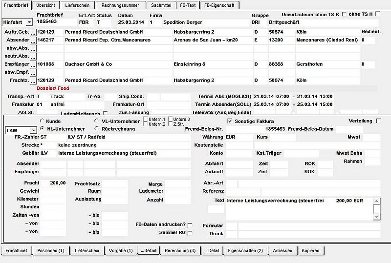Open the FB-Eigenschaft tab
391x263 pixels.
[x=219, y=5]
